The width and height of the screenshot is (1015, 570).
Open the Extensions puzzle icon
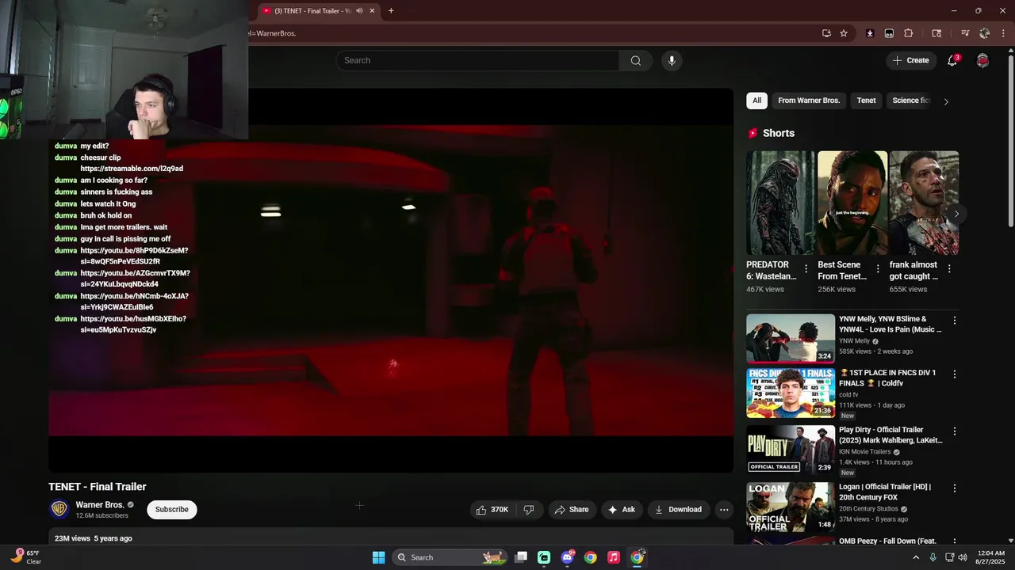(909, 33)
